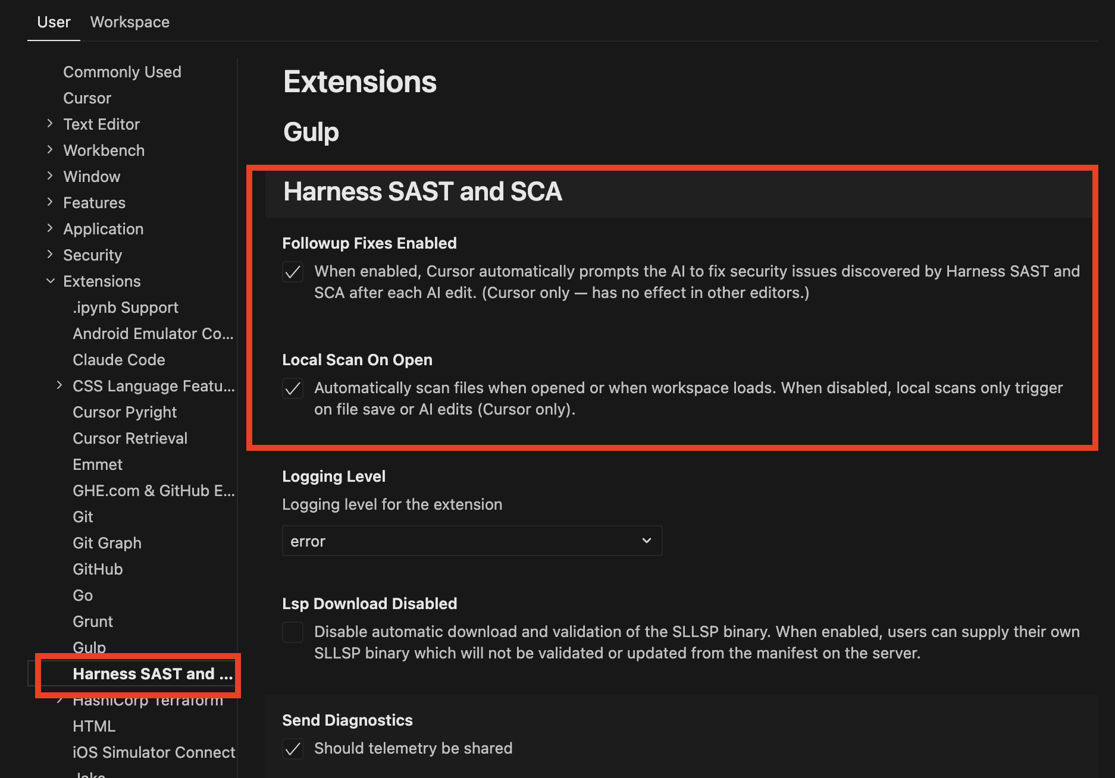This screenshot has width=1115, height=778.
Task: Uncheck Followup Fixes Enabled checkbox
Action: 293,272
